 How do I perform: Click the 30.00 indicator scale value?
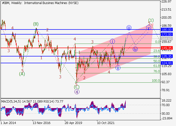click(165, 113)
